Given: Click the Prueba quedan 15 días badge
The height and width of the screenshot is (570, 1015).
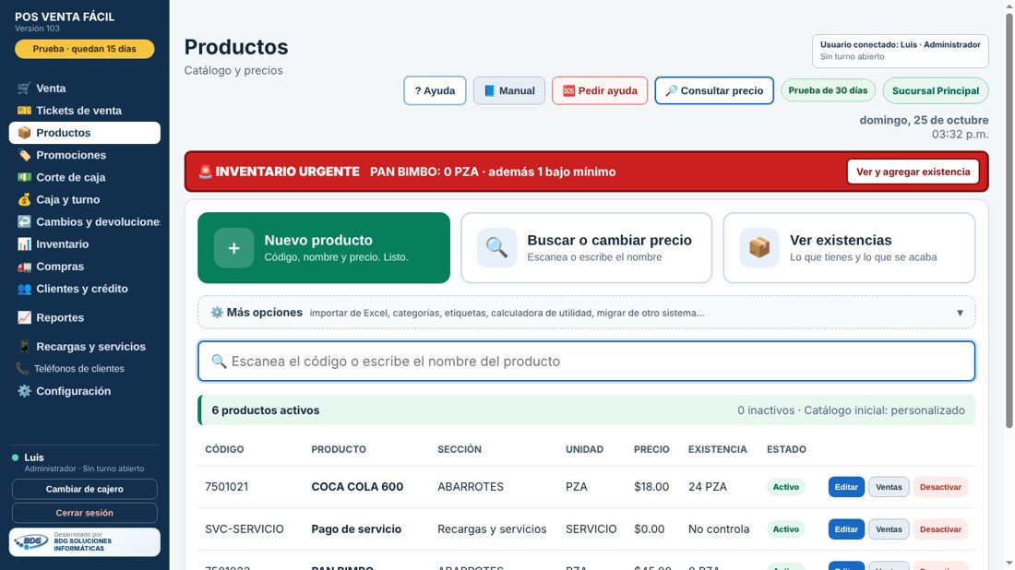Looking at the screenshot, I should pos(85,49).
